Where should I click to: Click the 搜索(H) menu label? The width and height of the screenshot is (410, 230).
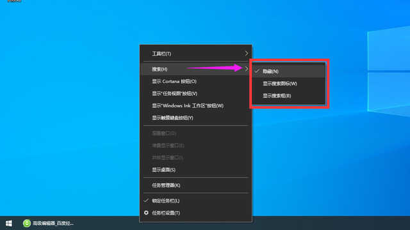pyautogui.click(x=160, y=69)
